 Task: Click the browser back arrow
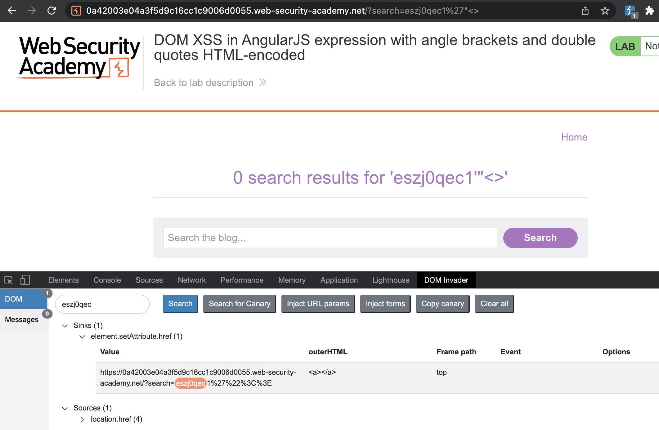pyautogui.click(x=12, y=11)
